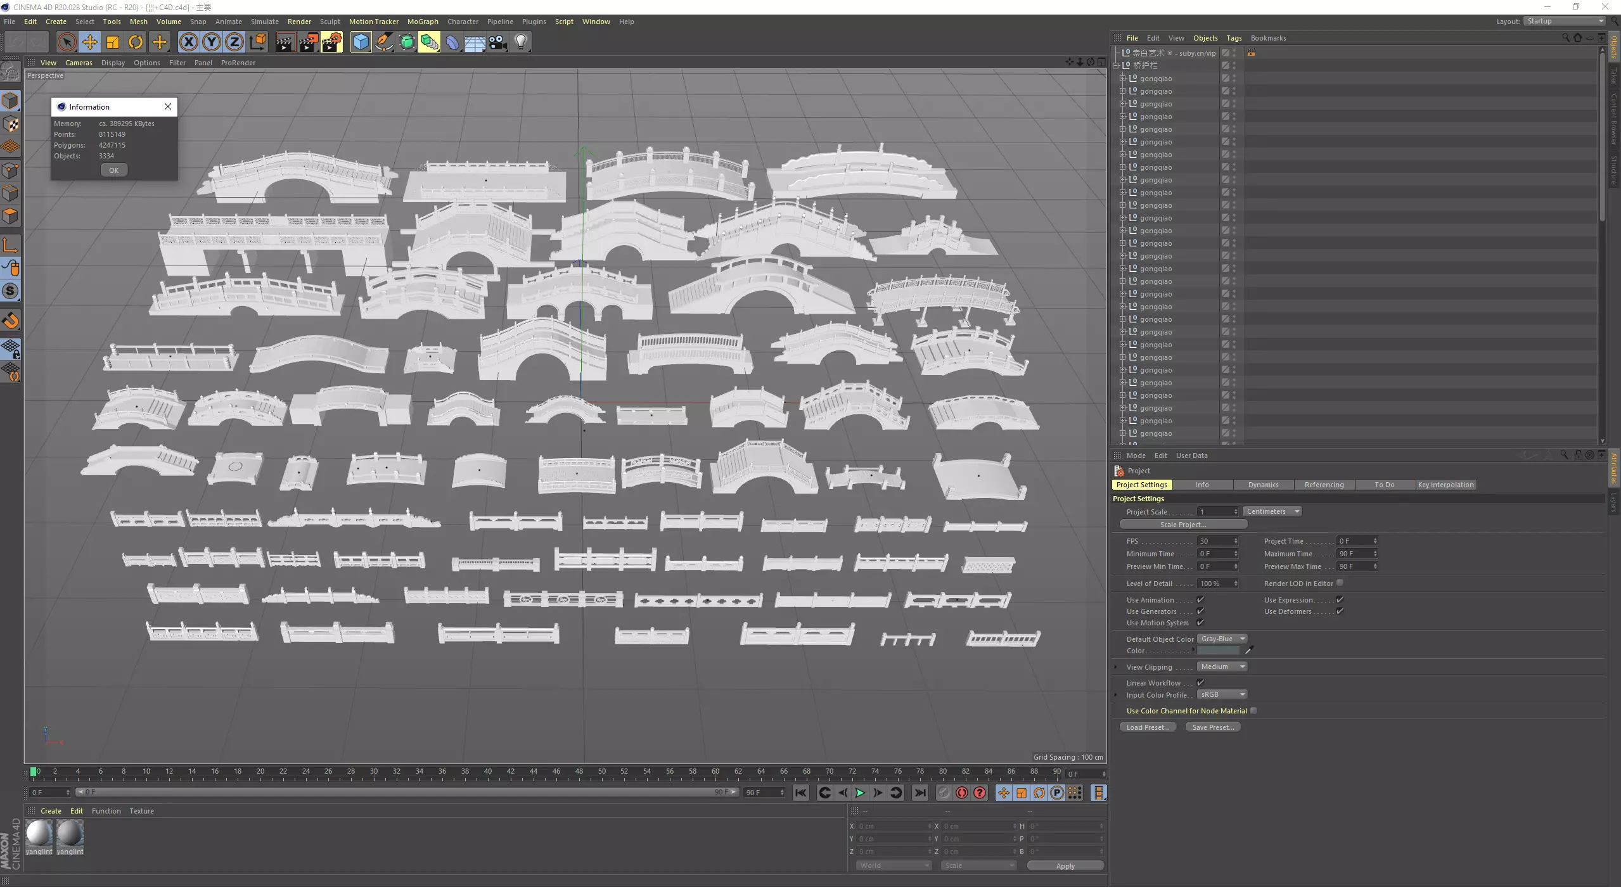The image size is (1621, 887).
Task: Open the Edit Render Settings icon
Action: [x=331, y=42]
